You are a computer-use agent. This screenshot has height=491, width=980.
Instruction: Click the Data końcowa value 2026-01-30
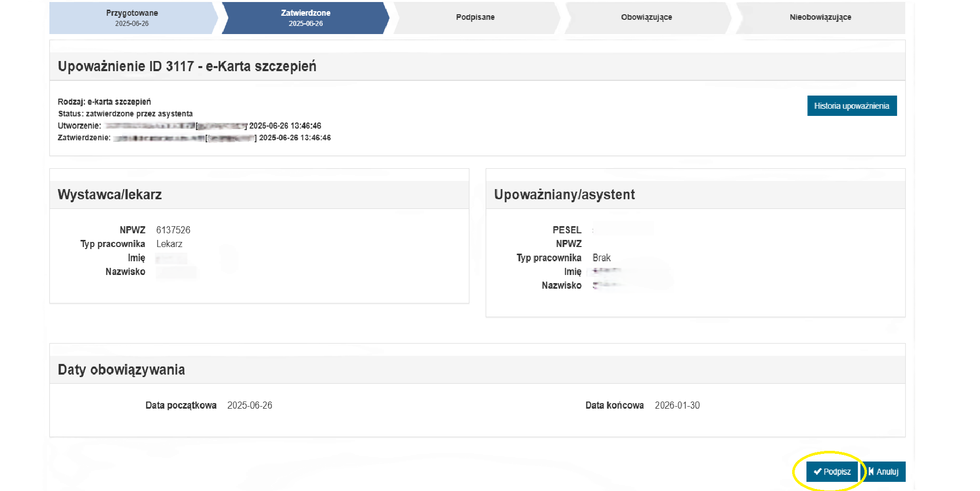677,406
